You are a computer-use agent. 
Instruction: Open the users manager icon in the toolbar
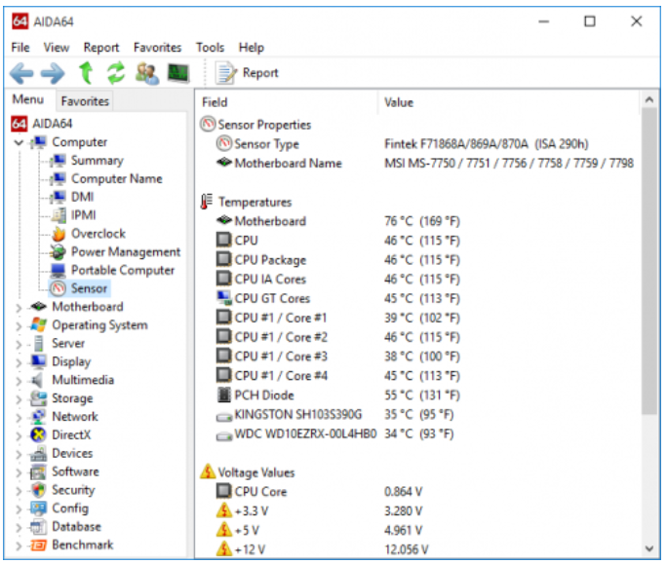(x=146, y=73)
